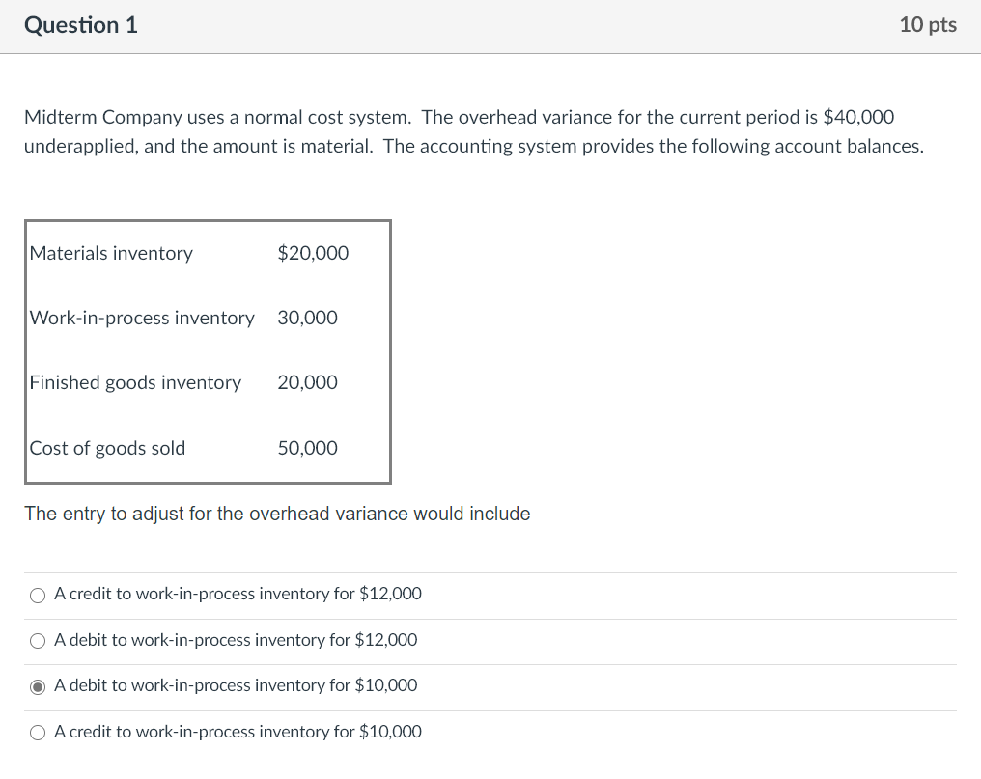
Task: Click the 50,000 cost of goods sold amount
Action: pos(307,447)
